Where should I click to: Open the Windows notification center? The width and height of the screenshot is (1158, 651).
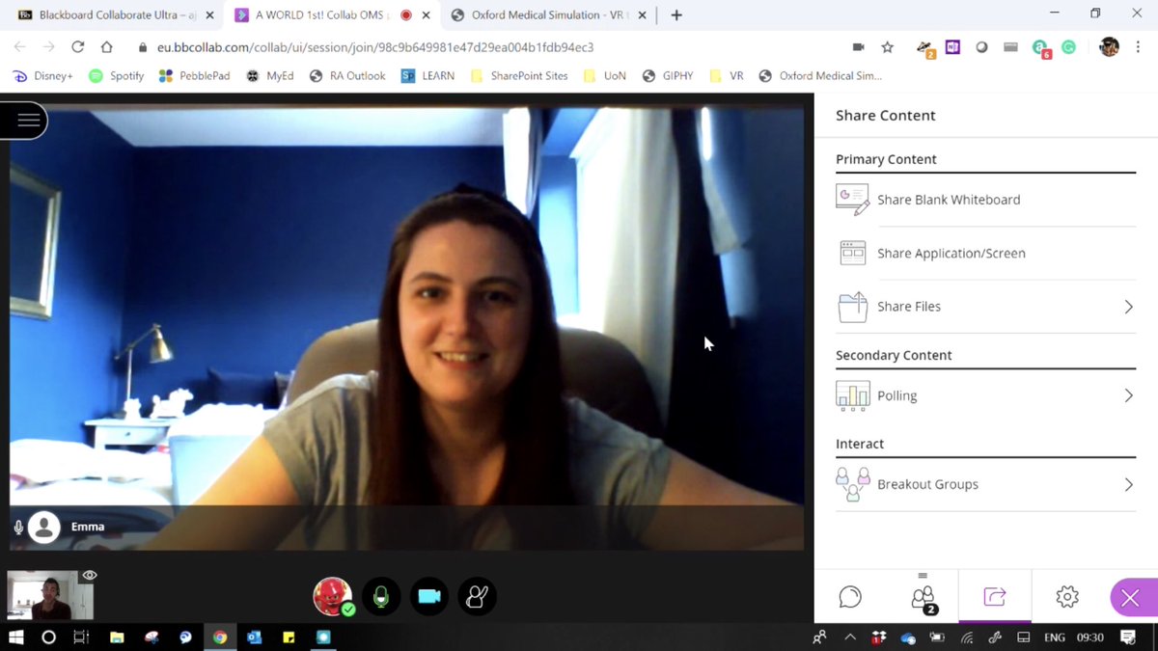tap(1128, 637)
